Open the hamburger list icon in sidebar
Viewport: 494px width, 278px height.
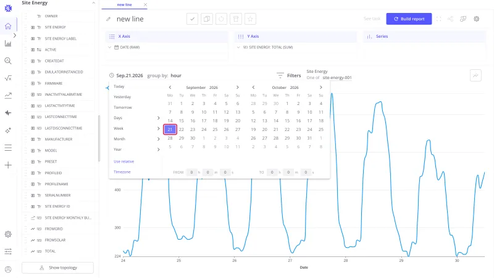pyautogui.click(x=8, y=148)
